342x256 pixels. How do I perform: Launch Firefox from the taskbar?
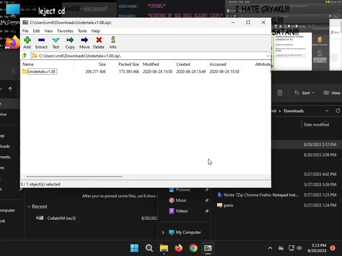click(179, 248)
